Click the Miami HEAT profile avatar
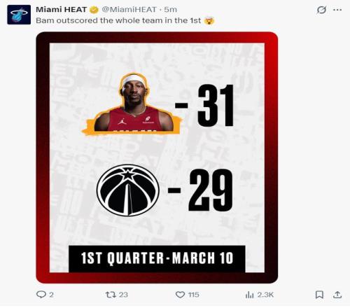This screenshot has width=350, height=308. [19, 15]
